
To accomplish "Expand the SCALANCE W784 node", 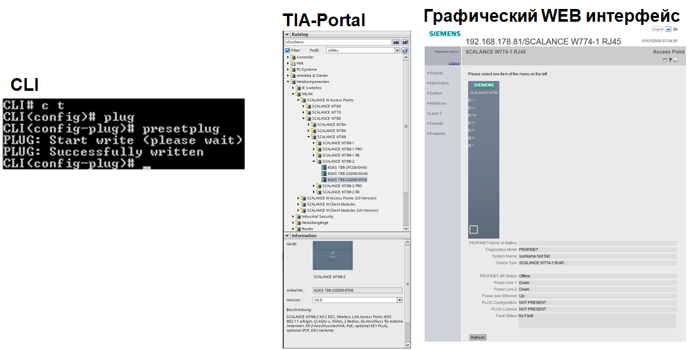I will (x=309, y=125).
